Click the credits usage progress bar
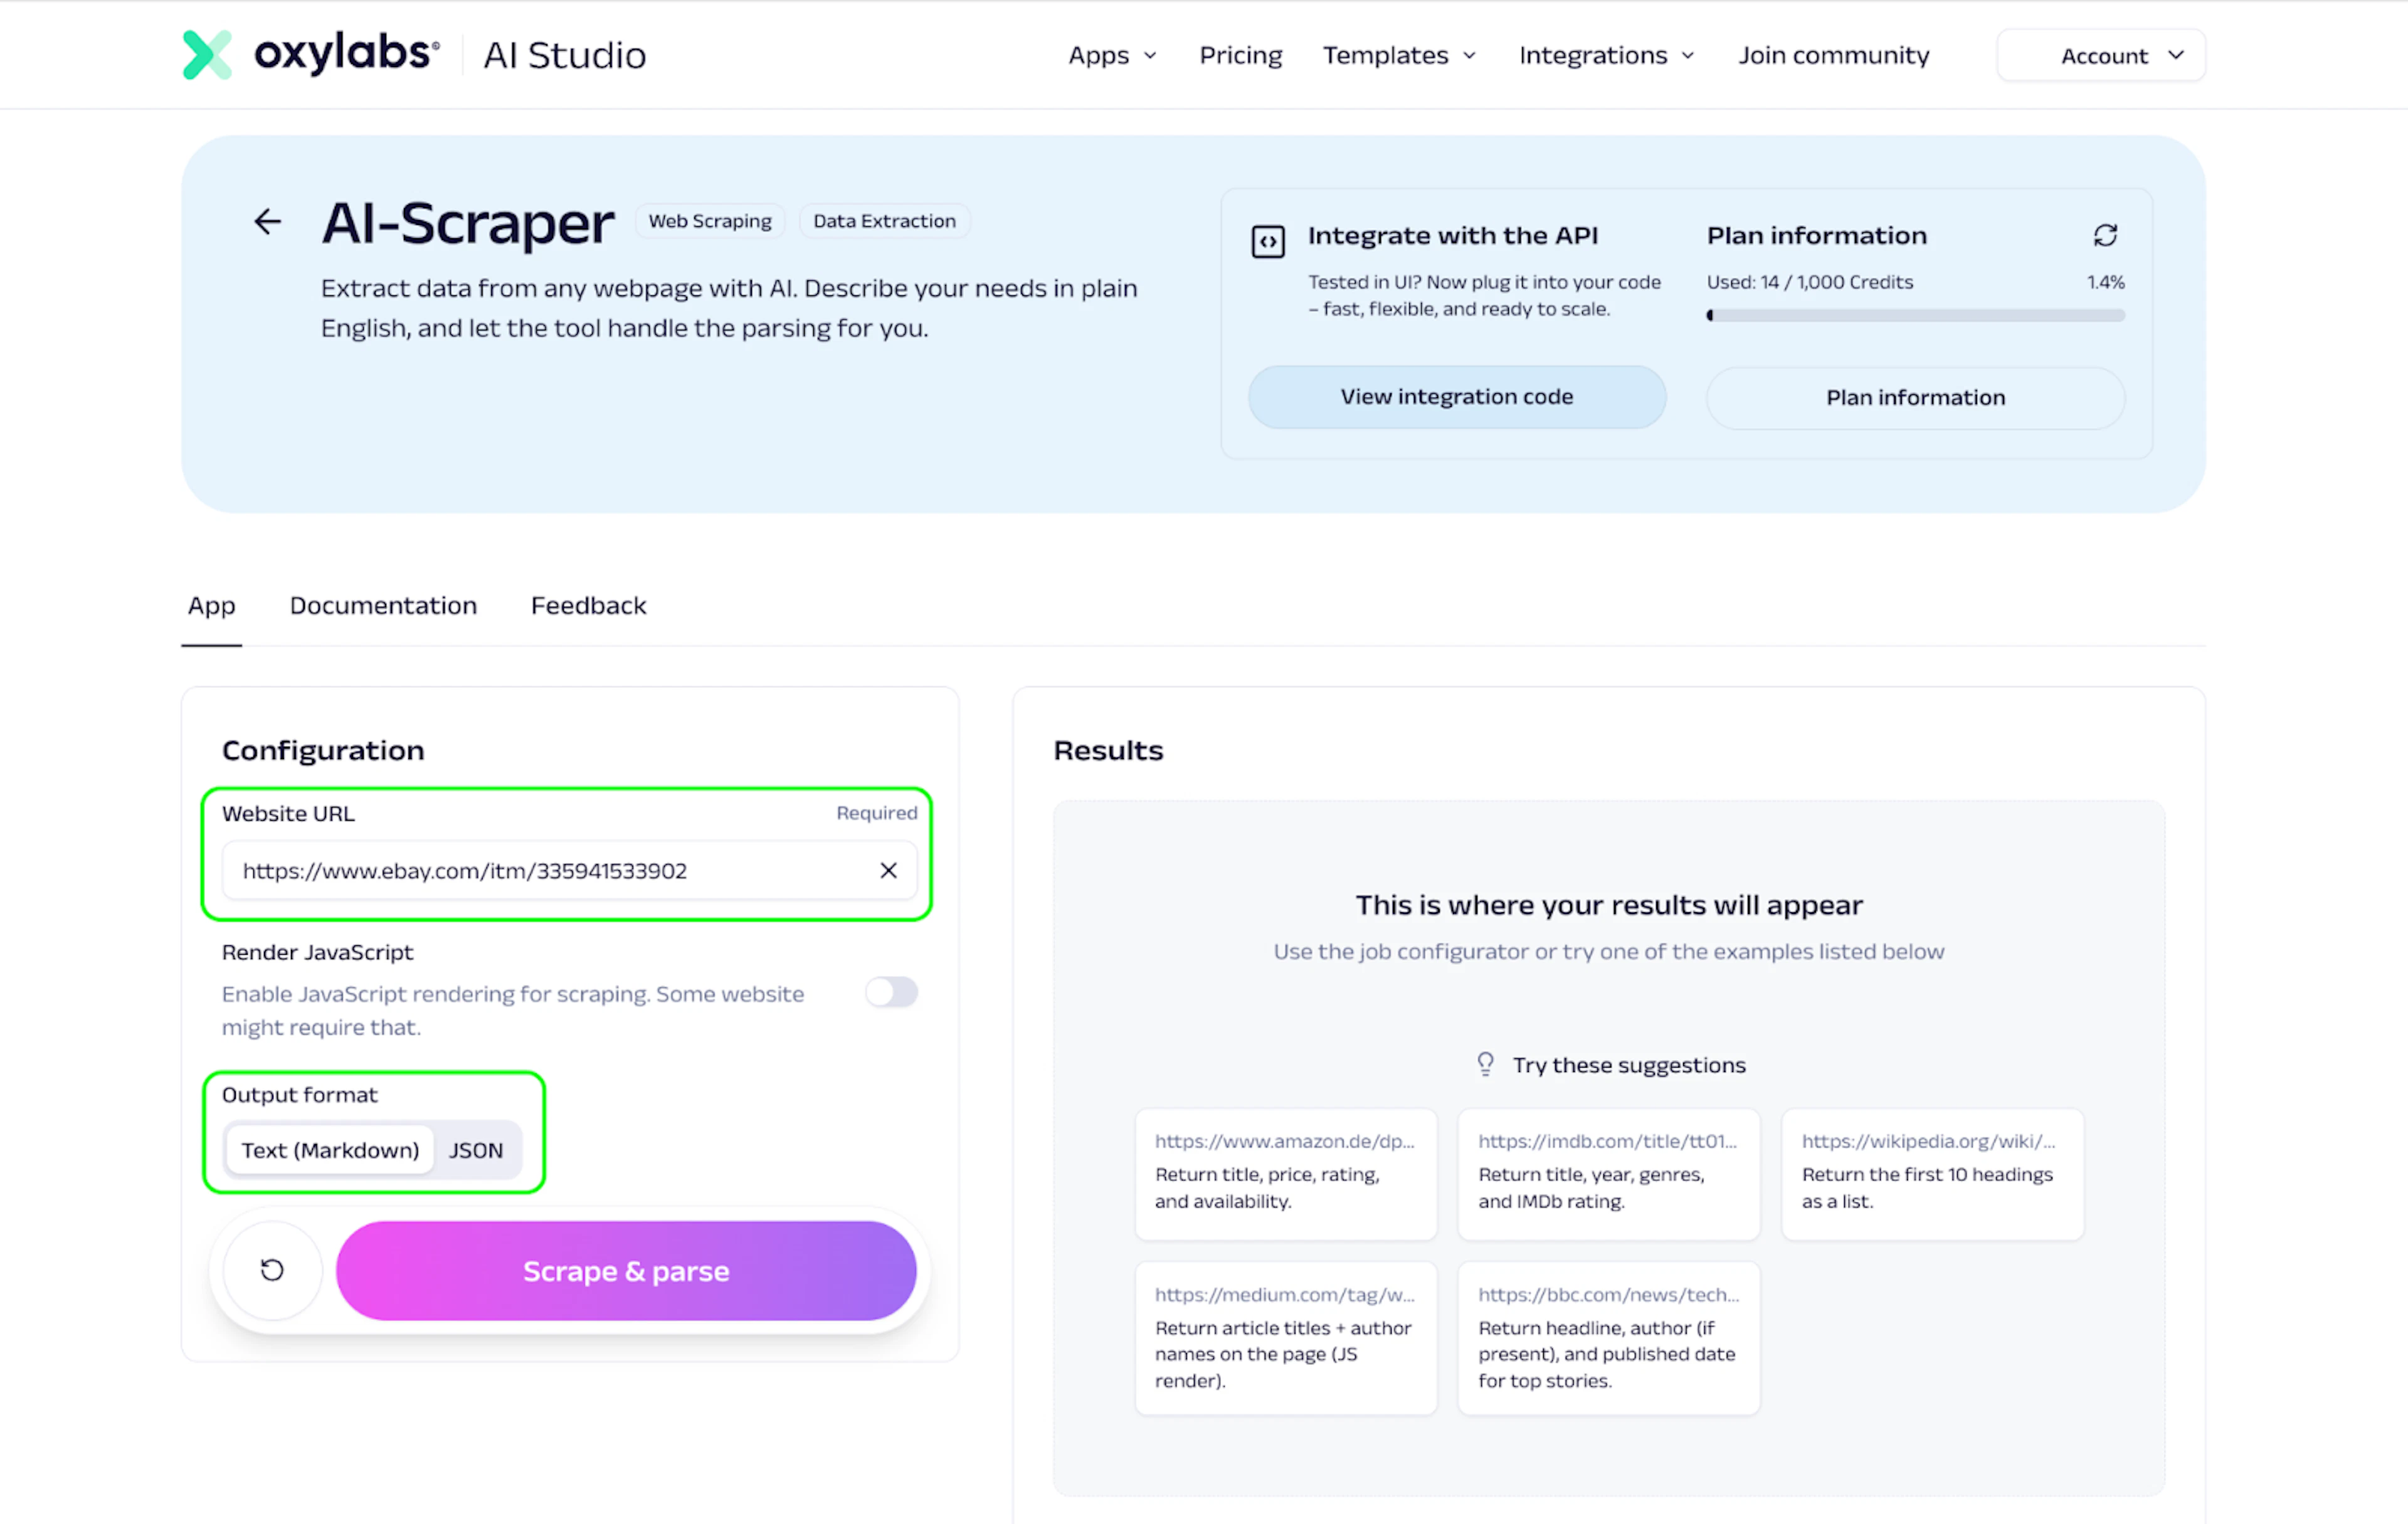This screenshot has width=2408, height=1524. click(x=1915, y=315)
